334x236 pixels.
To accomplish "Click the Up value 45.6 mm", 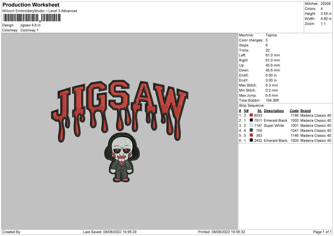I will click(x=273, y=65).
